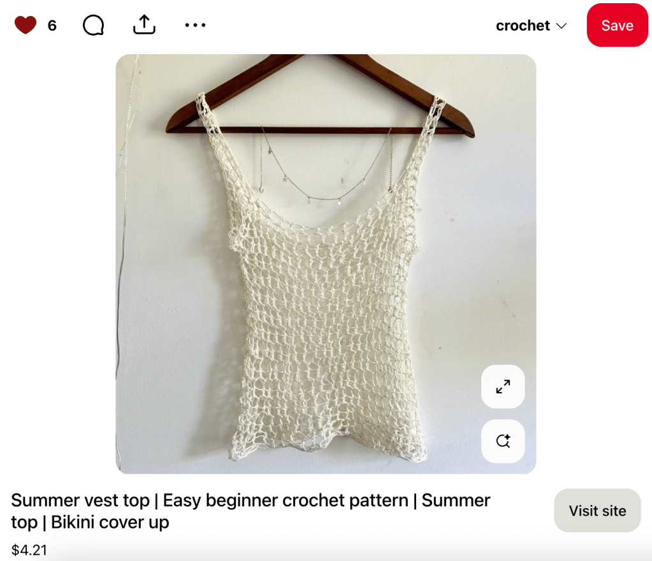The height and width of the screenshot is (561, 652).
Task: View reactions by clicking the count 6
Action: pyautogui.click(x=52, y=25)
